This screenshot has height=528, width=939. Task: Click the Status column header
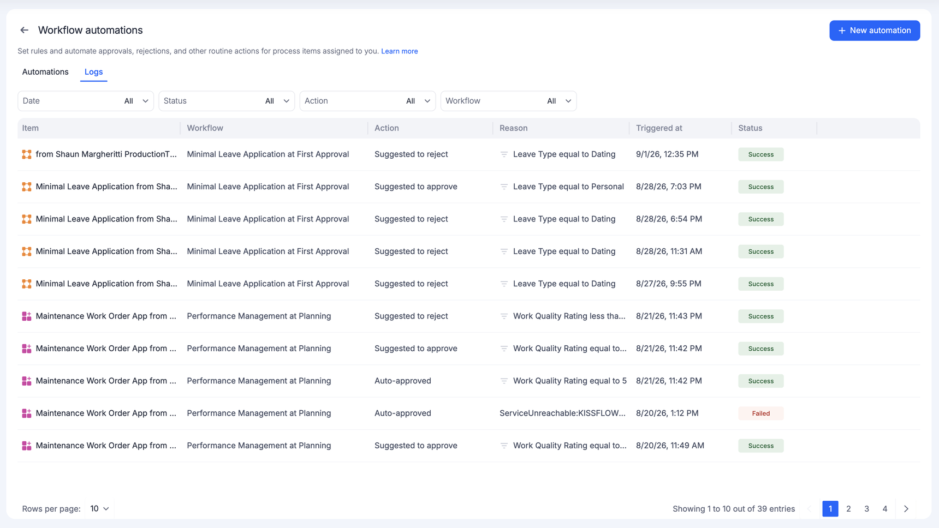click(x=750, y=128)
